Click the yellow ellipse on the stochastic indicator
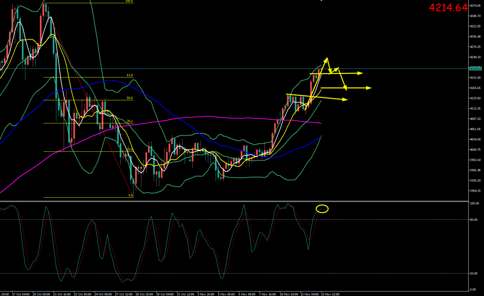This screenshot has height=296, width=484. tap(322, 209)
